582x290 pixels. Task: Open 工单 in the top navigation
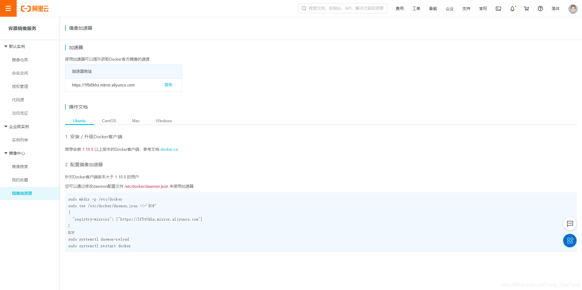click(416, 8)
